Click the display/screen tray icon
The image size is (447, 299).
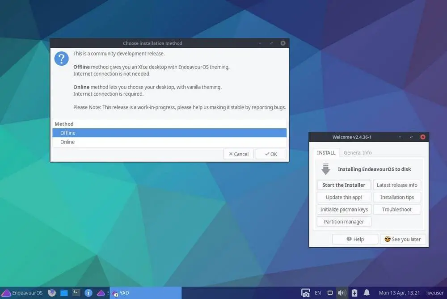point(330,293)
